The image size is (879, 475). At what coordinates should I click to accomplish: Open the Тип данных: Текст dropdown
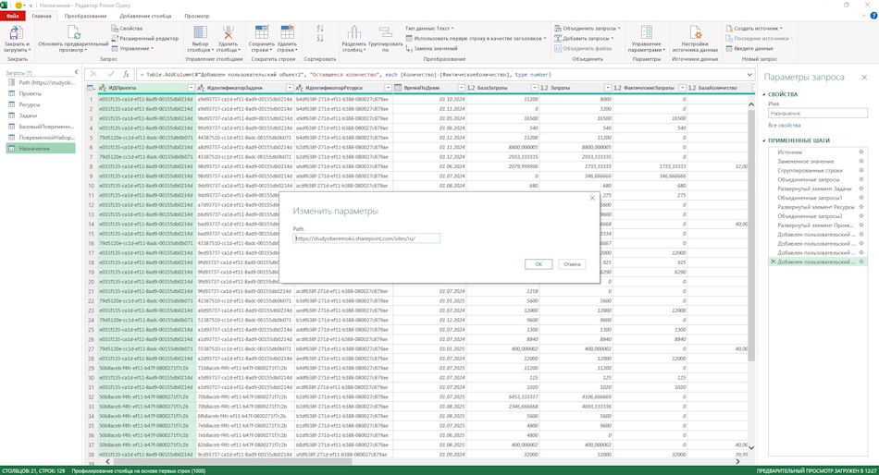pos(429,28)
